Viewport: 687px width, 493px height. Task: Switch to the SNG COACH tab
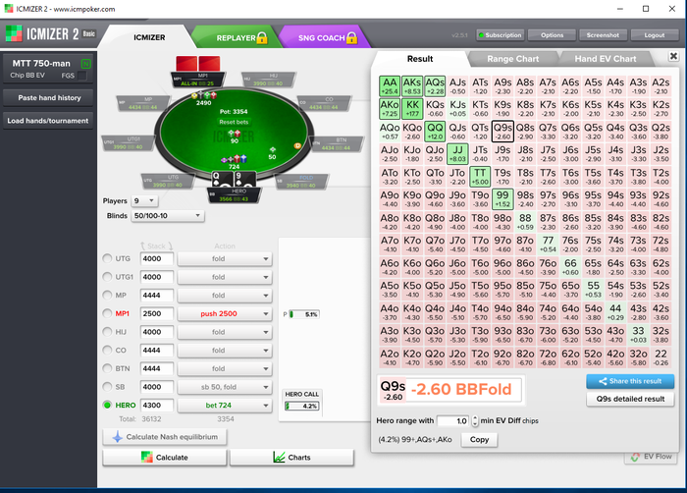(x=324, y=37)
